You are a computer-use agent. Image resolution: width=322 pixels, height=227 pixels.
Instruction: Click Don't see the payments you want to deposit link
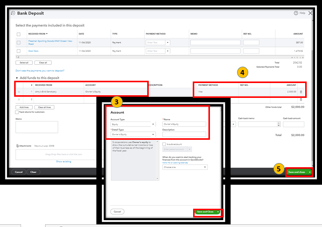coord(40,70)
